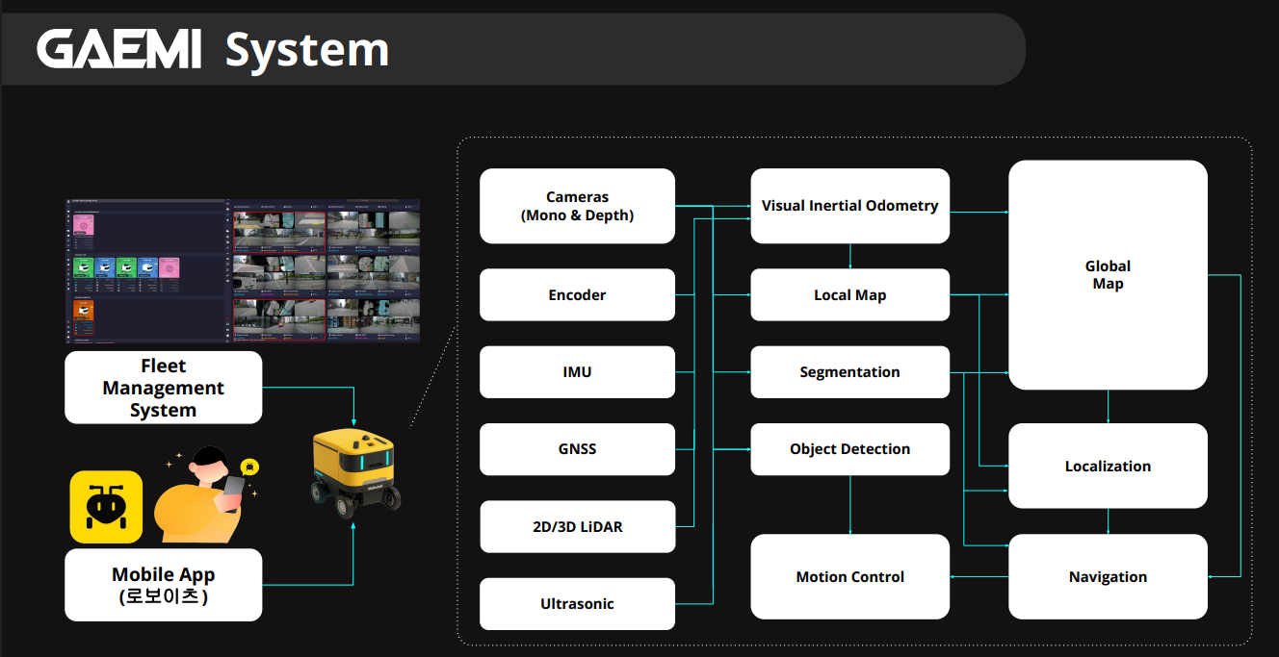
Task: Click the person holding phone illustration
Action: [x=206, y=496]
